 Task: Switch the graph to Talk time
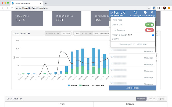(x=66, y=33)
